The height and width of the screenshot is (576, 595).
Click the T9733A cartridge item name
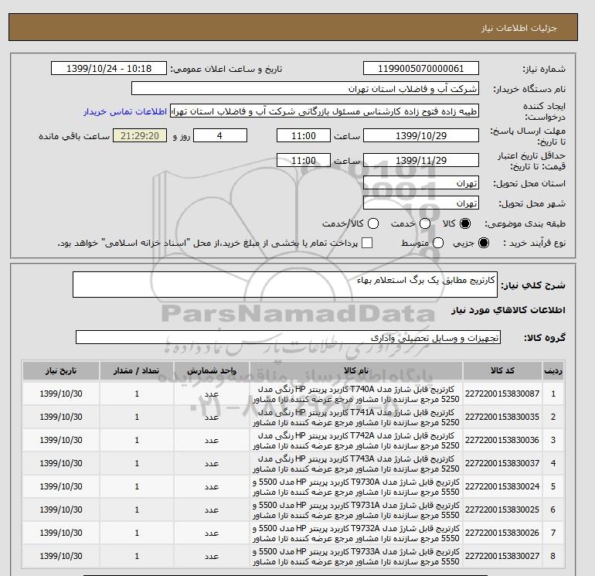tap(356, 556)
